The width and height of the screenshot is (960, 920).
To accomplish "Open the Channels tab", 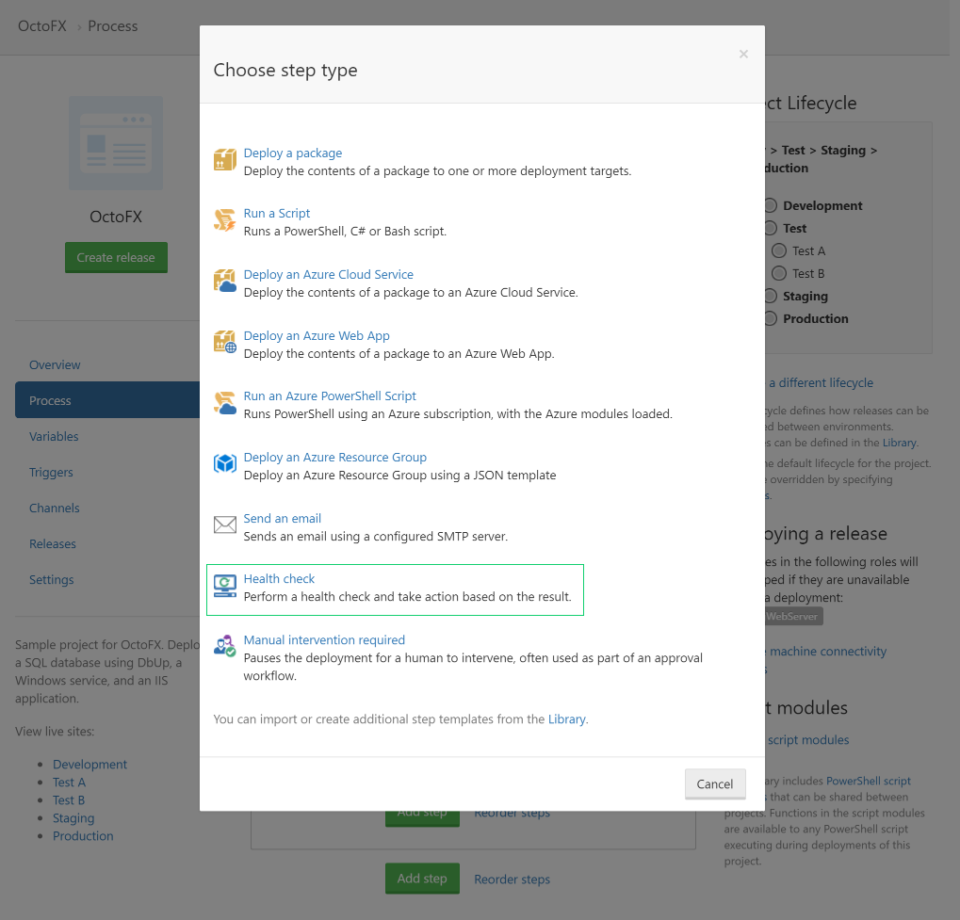I will pyautogui.click(x=54, y=508).
